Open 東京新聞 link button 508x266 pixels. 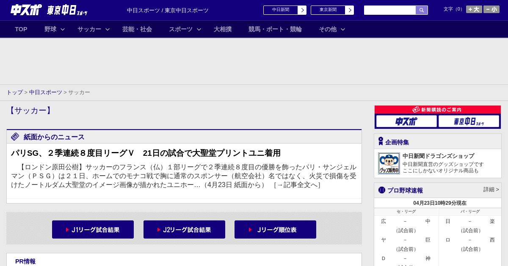pos(328,10)
